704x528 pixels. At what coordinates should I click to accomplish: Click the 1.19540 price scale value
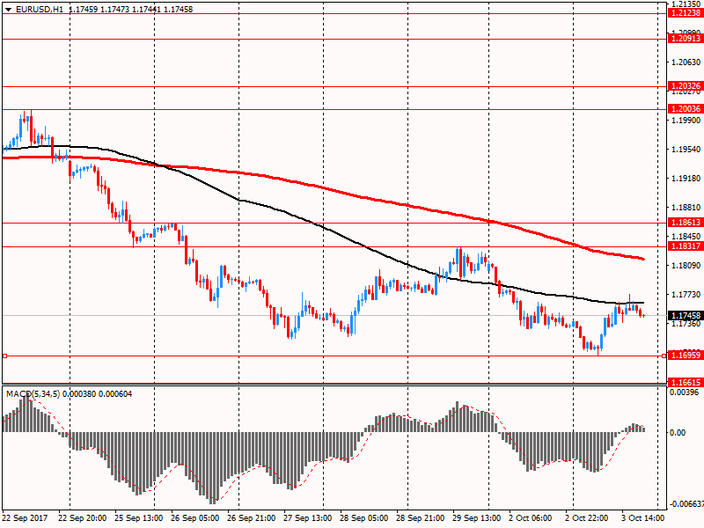(686, 149)
